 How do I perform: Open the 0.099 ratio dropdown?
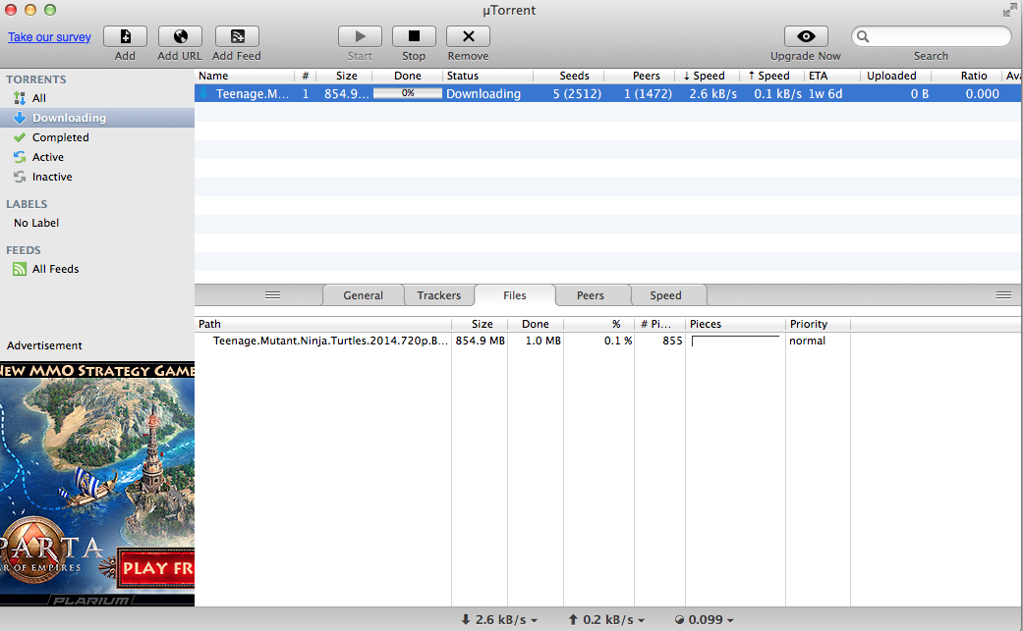coord(704,620)
